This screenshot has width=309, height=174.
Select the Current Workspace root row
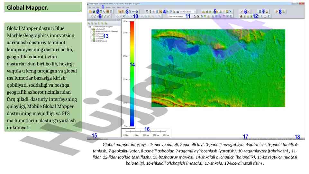coord(101,27)
